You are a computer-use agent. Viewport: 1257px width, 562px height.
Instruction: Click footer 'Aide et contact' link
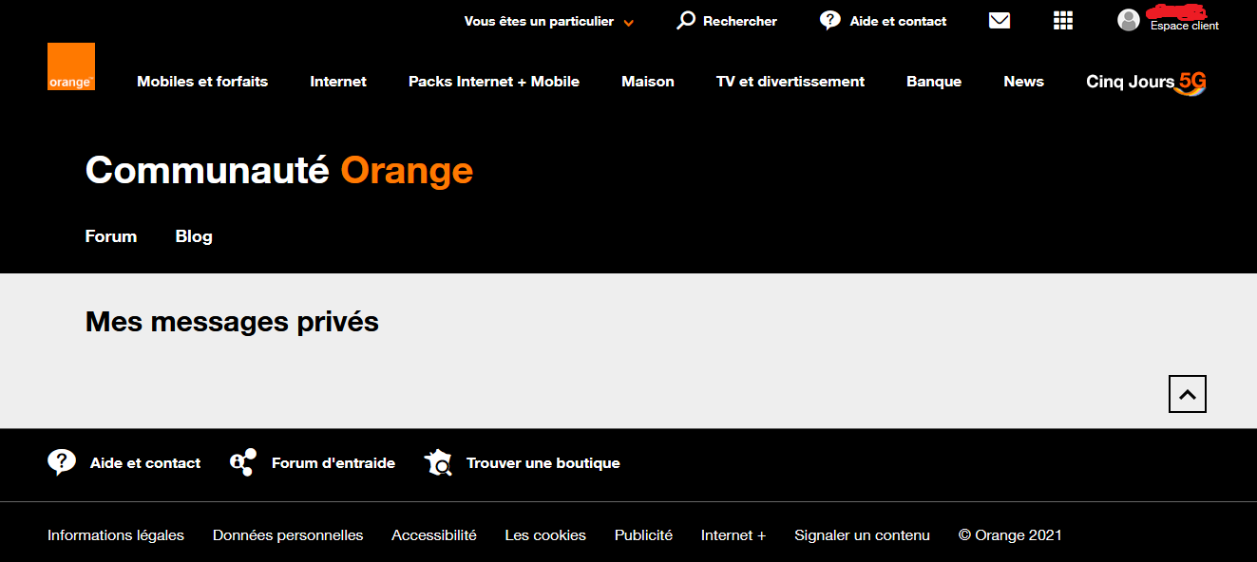[145, 463]
